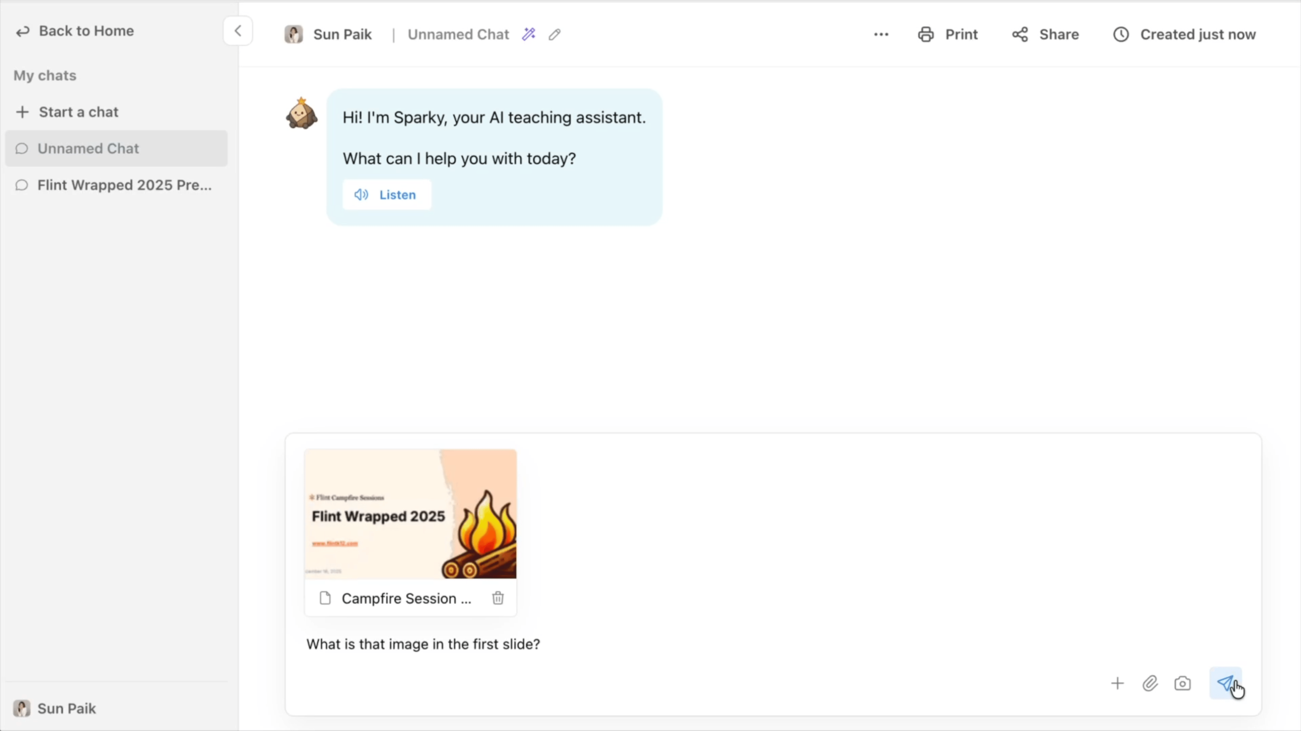Image resolution: width=1301 pixels, height=731 pixels.
Task: Attach a file using the paperclip icon
Action: click(x=1151, y=684)
